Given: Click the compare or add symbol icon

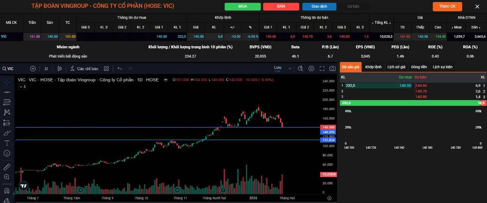Looking at the screenshot, I should pyautogui.click(x=33, y=68).
